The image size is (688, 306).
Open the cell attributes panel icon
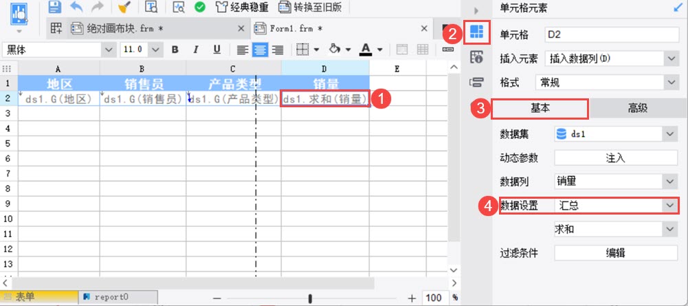pos(476,56)
